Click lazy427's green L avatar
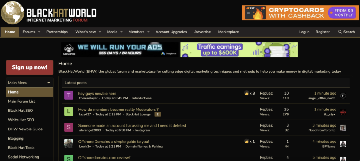Viewport: 360px width, 161px height. [x=69, y=111]
